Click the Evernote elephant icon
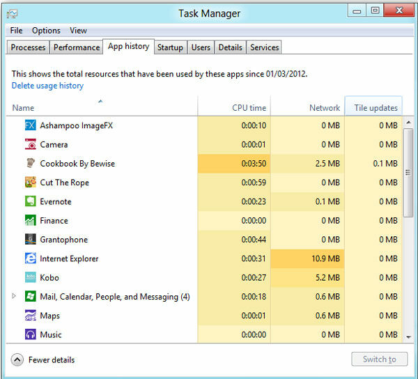Image resolution: width=418 pixels, height=379 pixels. coord(30,201)
